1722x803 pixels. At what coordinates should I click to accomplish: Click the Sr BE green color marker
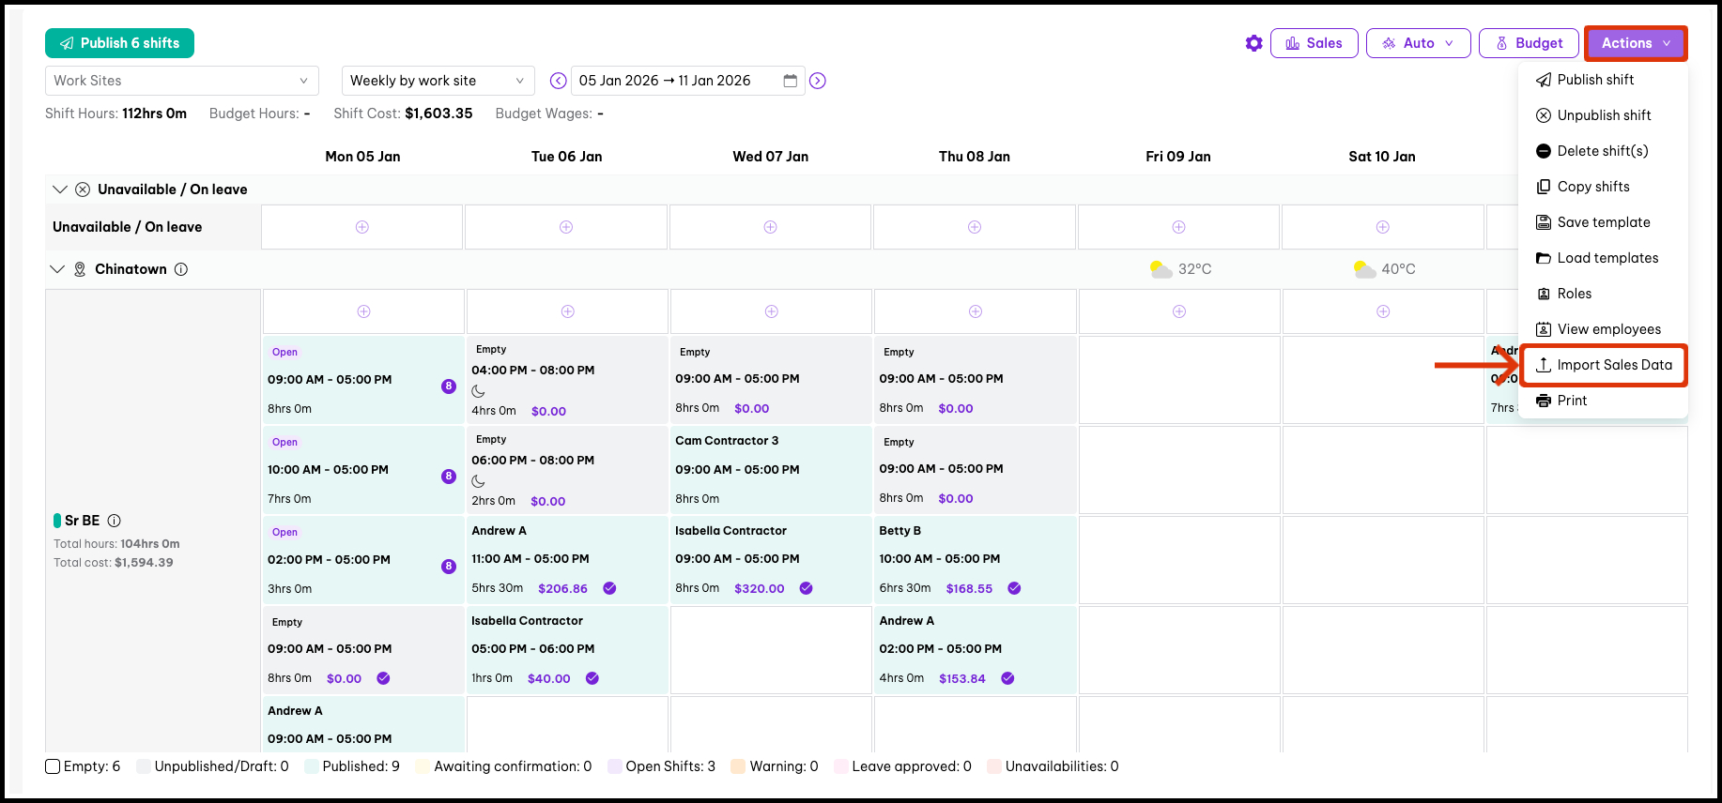(x=57, y=521)
